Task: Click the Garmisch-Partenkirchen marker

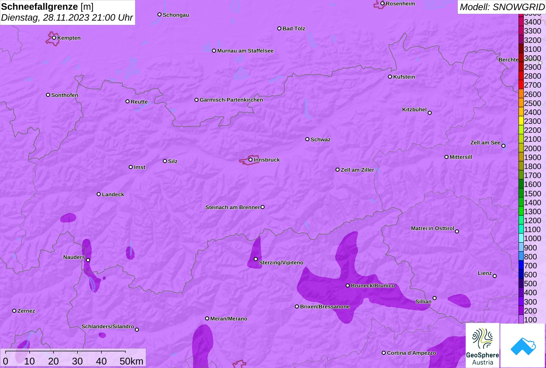Action: (x=197, y=100)
